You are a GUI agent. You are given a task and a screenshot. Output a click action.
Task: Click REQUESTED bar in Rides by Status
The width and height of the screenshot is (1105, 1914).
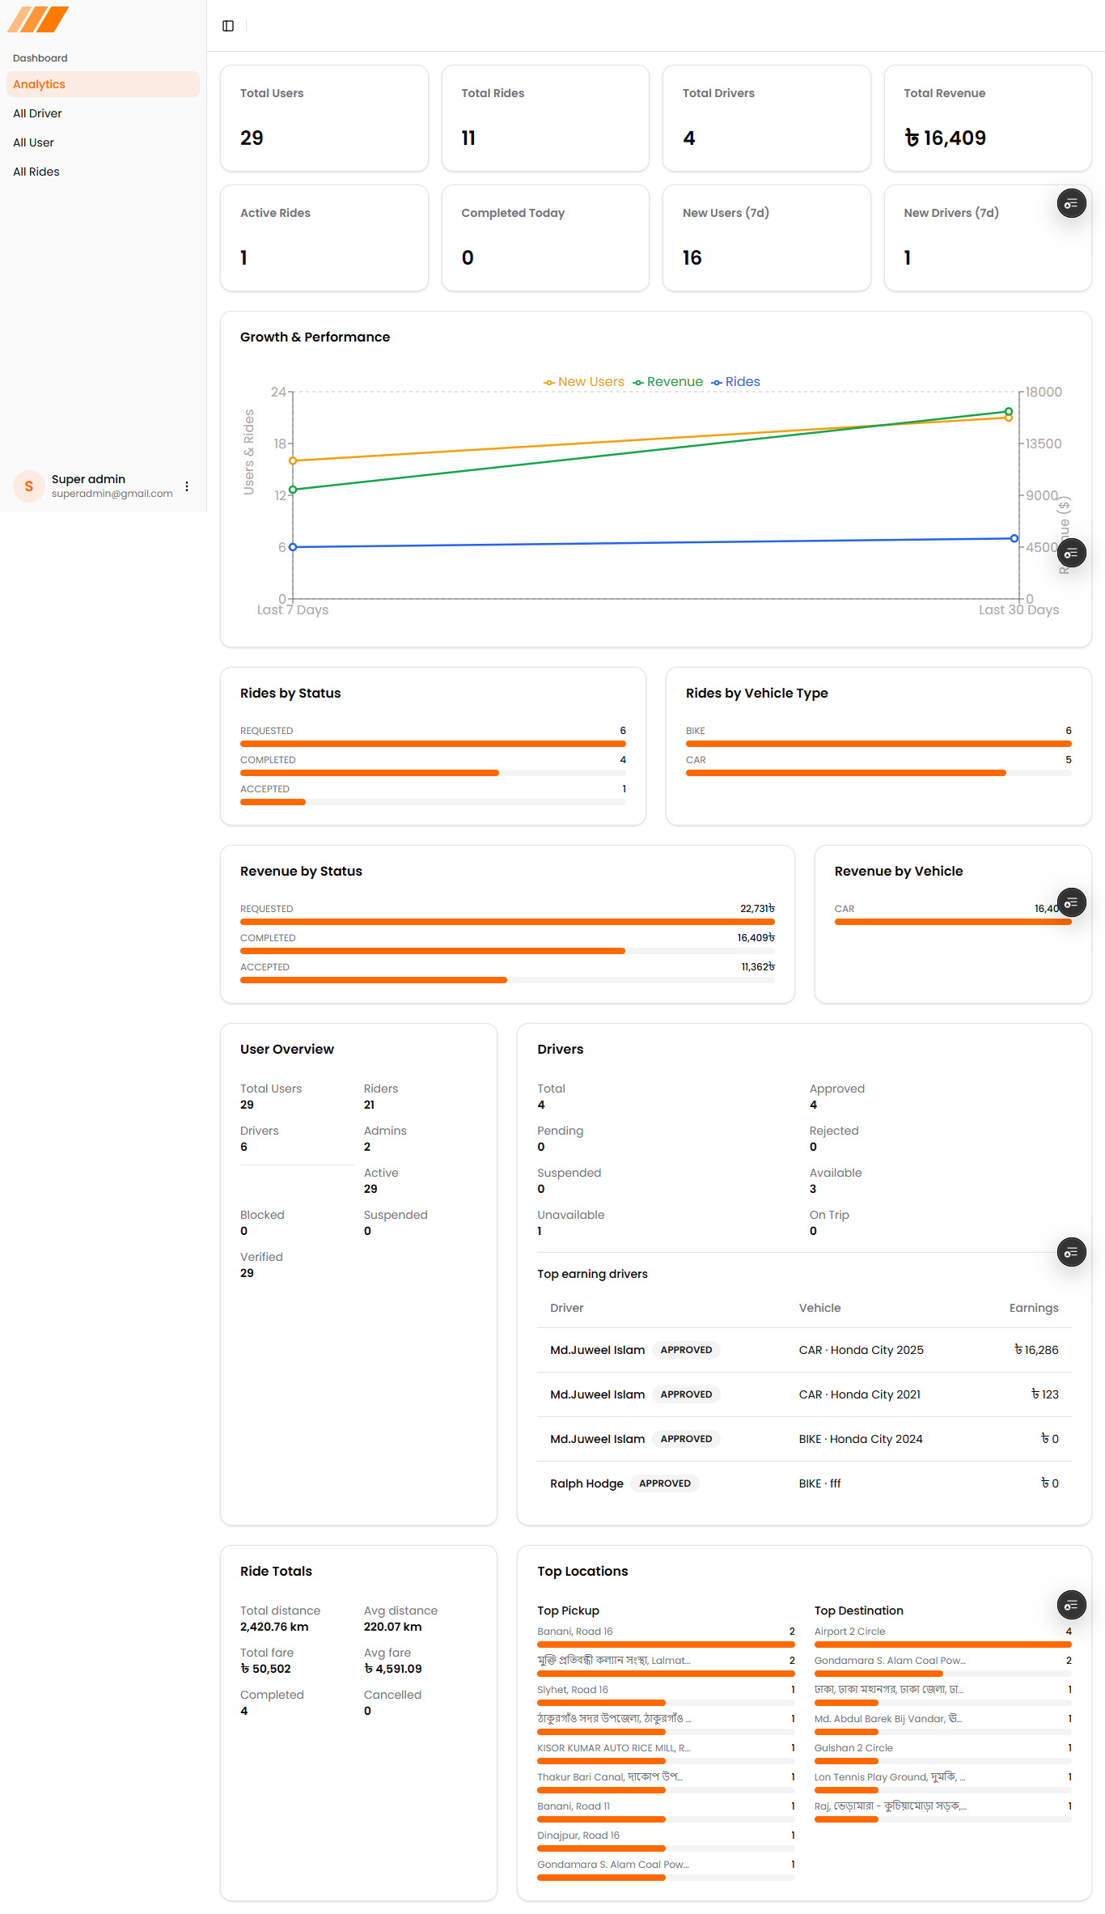(x=433, y=743)
